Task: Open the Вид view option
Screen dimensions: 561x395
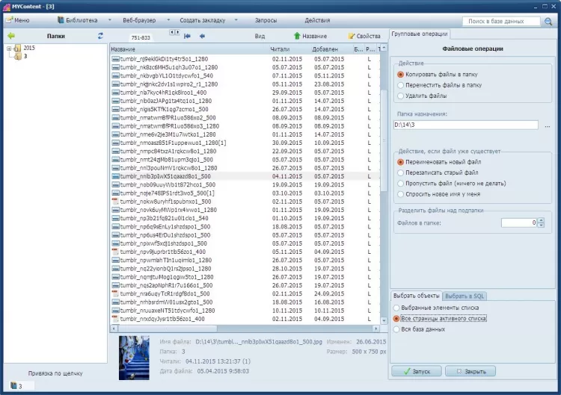Action: pos(260,36)
